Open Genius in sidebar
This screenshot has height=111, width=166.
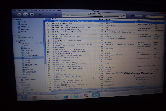27,85
